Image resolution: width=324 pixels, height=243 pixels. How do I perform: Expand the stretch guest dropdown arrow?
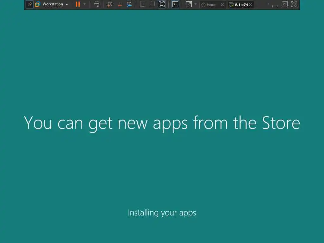pos(196,4)
